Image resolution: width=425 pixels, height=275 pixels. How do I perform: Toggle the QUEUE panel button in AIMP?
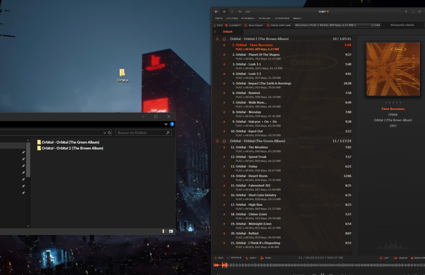[400, 258]
